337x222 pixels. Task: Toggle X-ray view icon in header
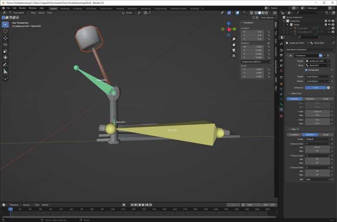pos(251,13)
